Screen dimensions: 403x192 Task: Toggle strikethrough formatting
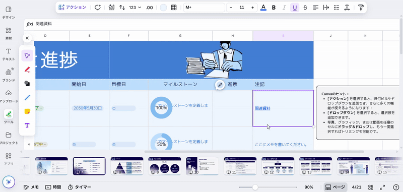[305, 8]
